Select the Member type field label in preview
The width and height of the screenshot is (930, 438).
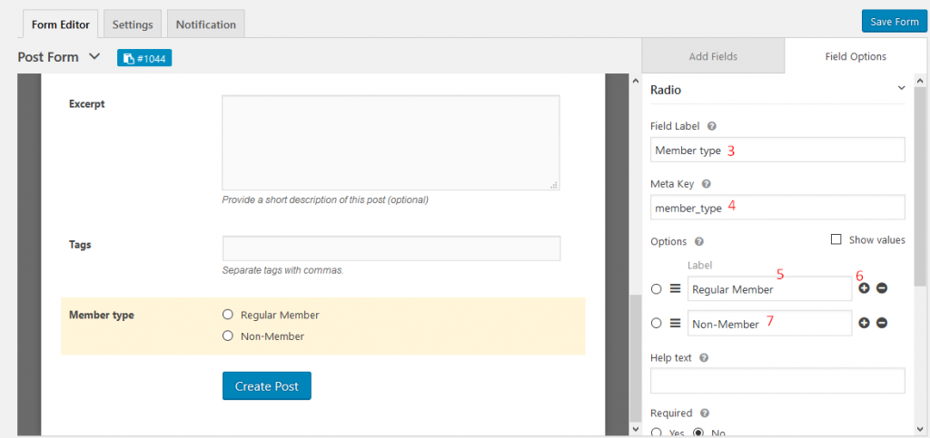click(x=102, y=315)
